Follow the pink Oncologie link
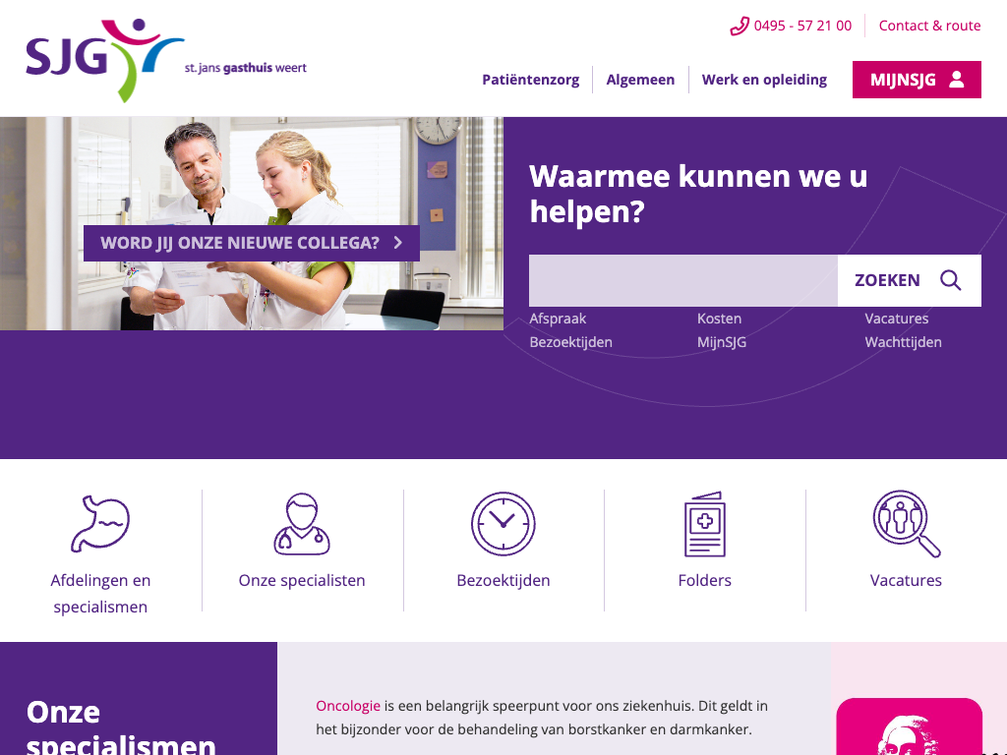Image resolution: width=1007 pixels, height=755 pixels. click(x=348, y=706)
